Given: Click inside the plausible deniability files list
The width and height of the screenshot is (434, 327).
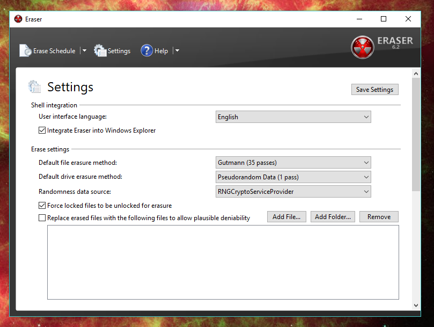Looking at the screenshot, I should pos(223,262).
